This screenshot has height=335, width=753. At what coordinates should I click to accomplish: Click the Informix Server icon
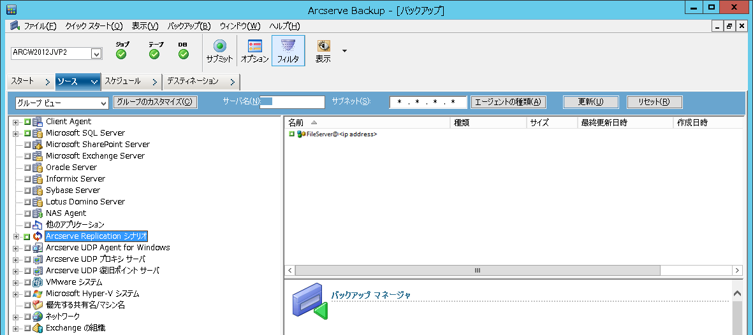tap(38, 179)
